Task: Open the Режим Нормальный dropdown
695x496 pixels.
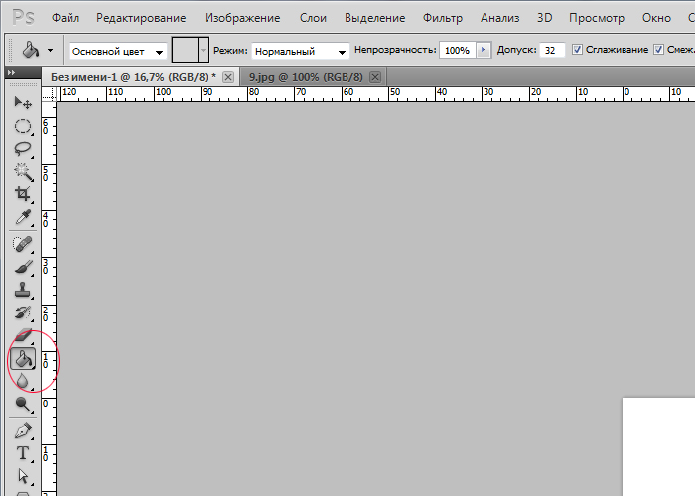Action: [300, 52]
